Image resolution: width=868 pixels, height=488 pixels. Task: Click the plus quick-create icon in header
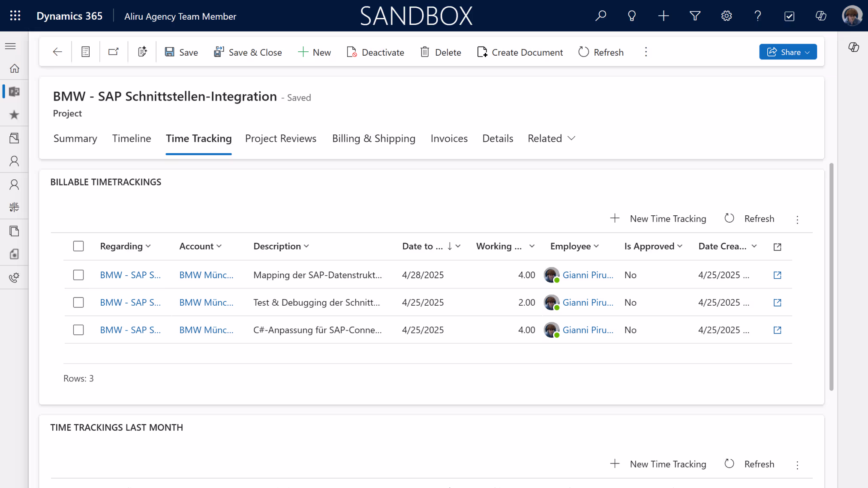coord(664,16)
